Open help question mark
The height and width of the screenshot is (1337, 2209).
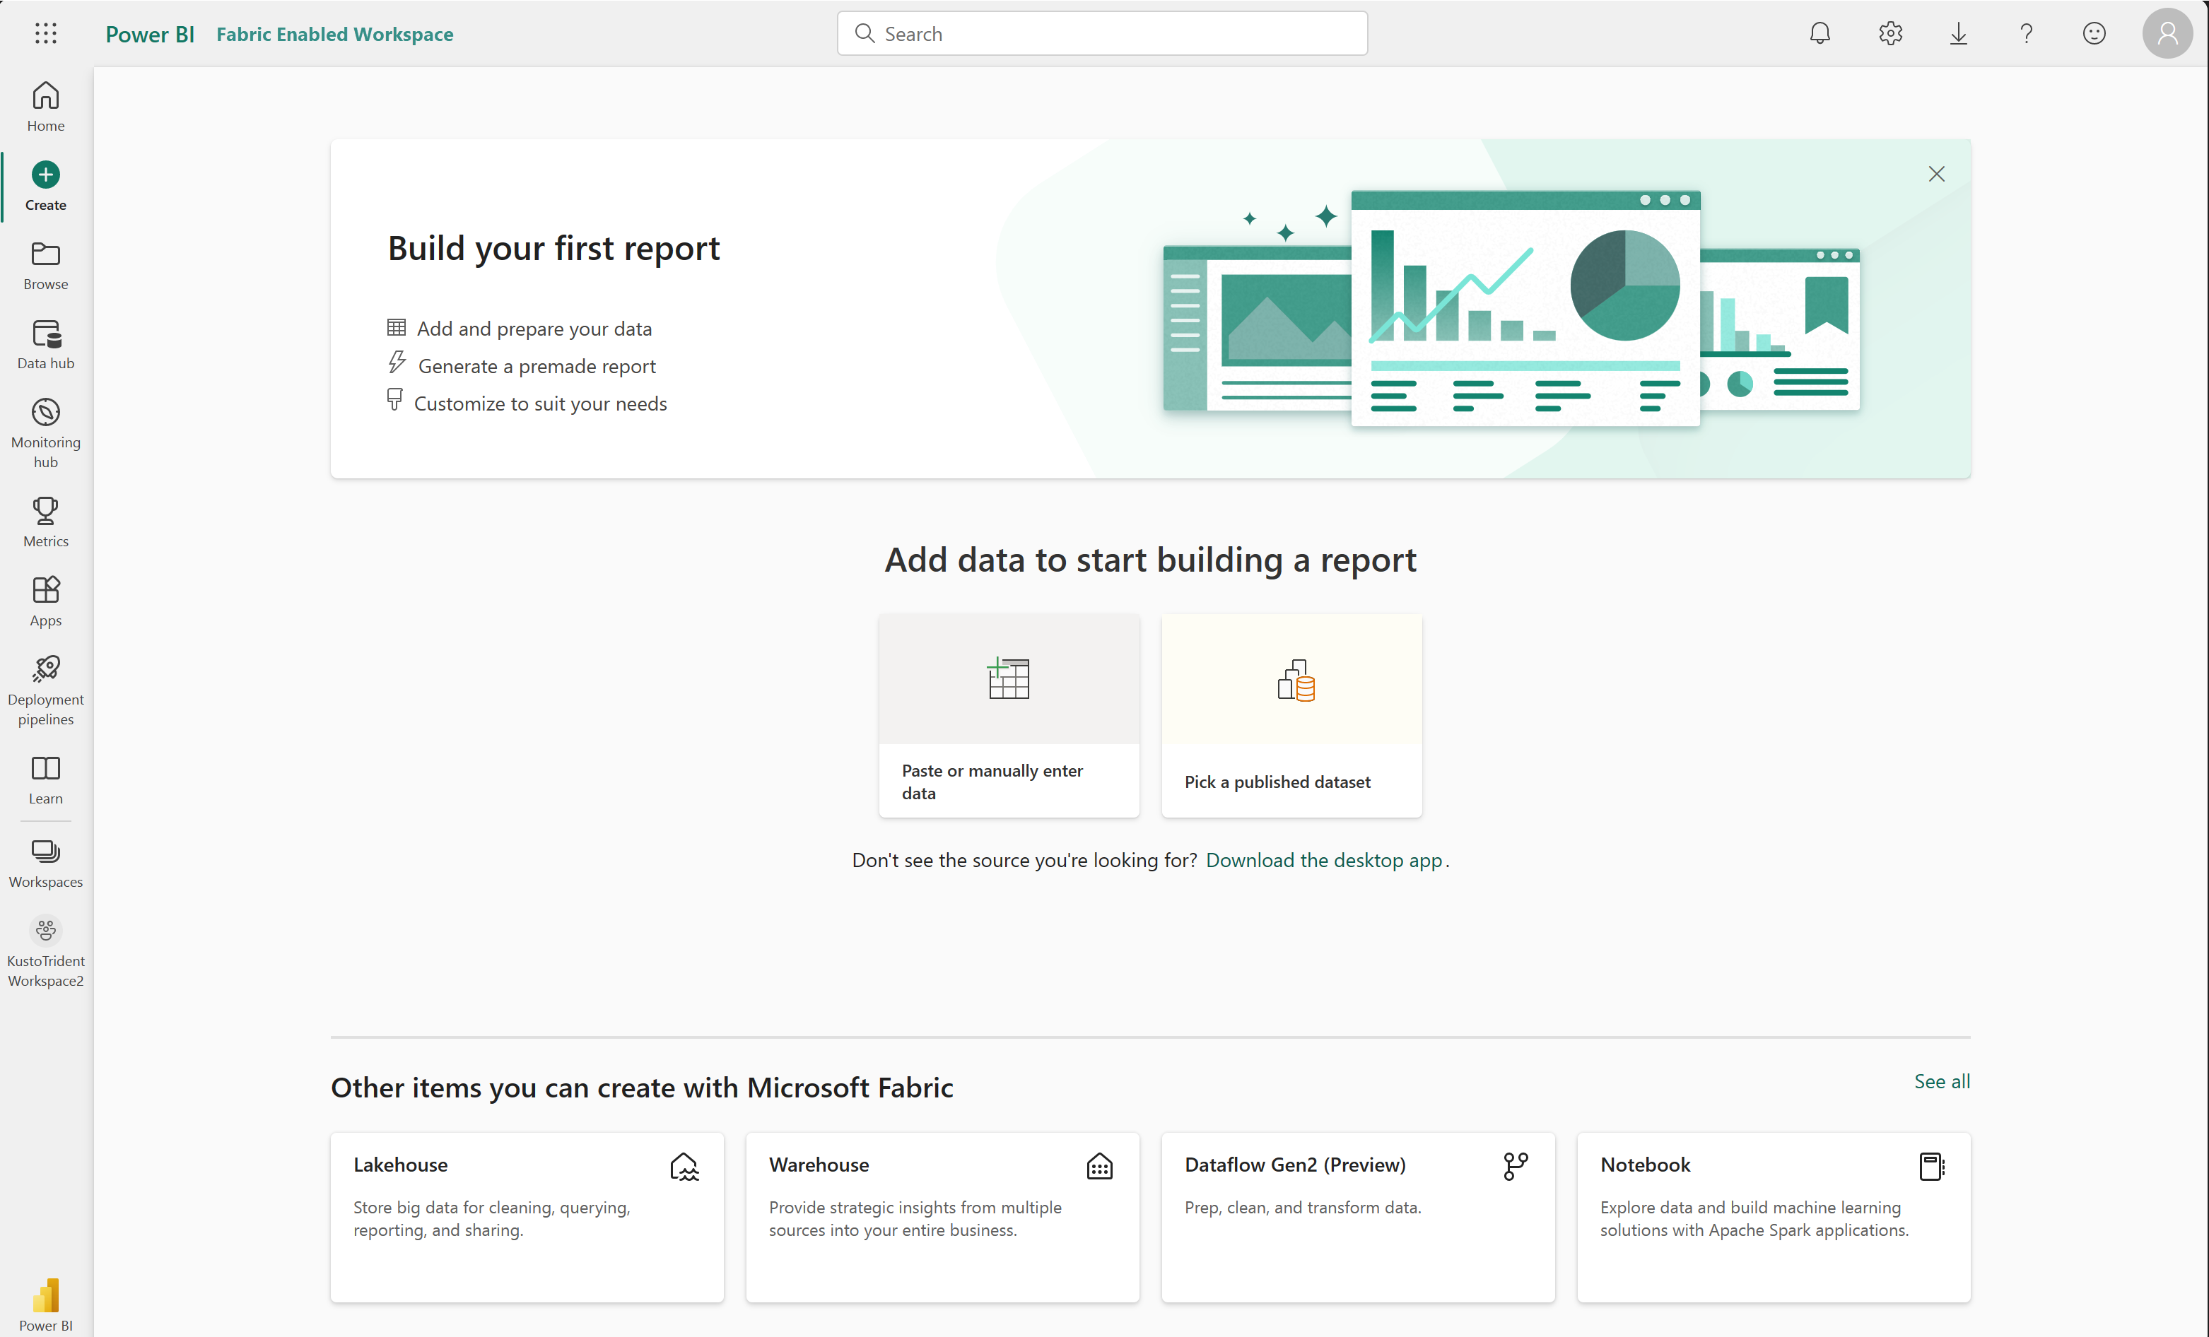(2026, 33)
